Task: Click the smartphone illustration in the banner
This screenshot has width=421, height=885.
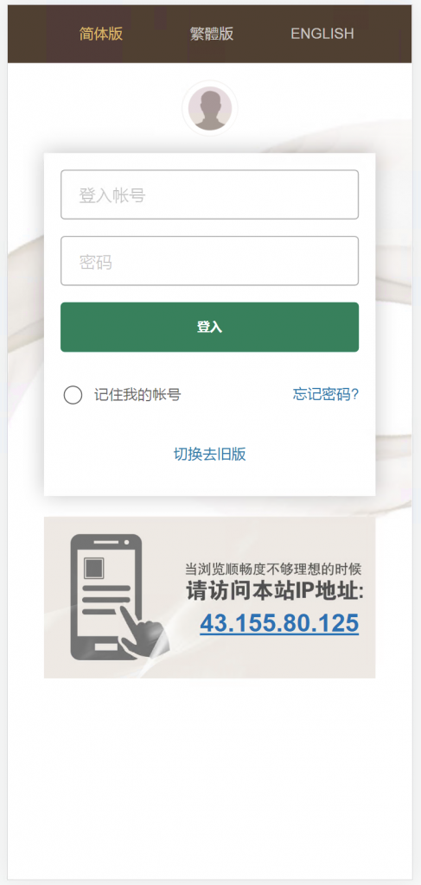Action: click(106, 597)
